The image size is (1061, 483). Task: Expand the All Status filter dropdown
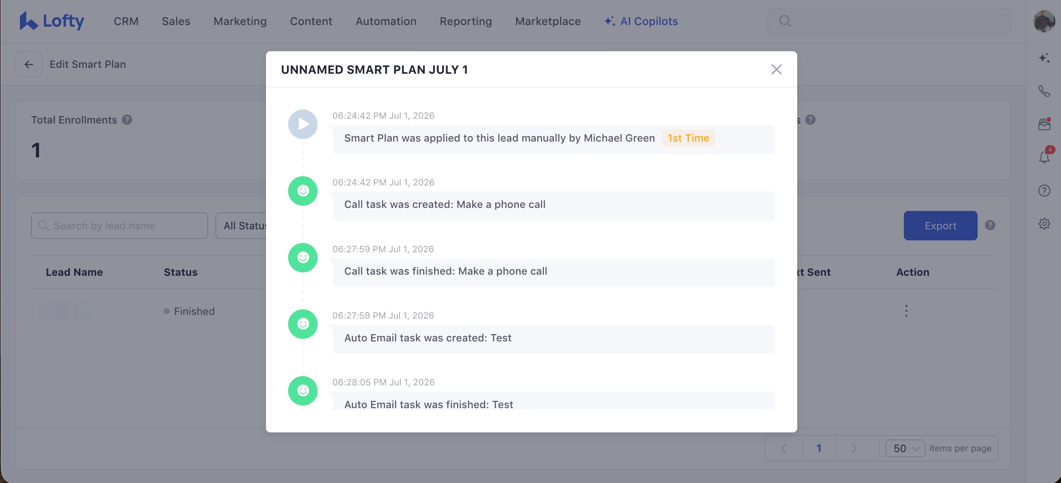pos(241,226)
